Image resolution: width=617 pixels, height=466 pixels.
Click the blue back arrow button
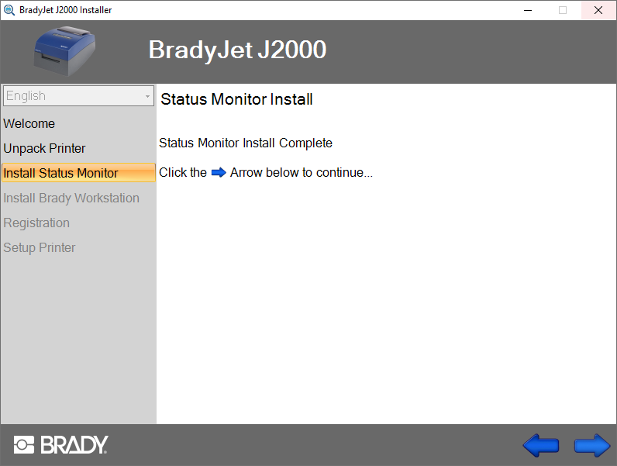[541, 446]
